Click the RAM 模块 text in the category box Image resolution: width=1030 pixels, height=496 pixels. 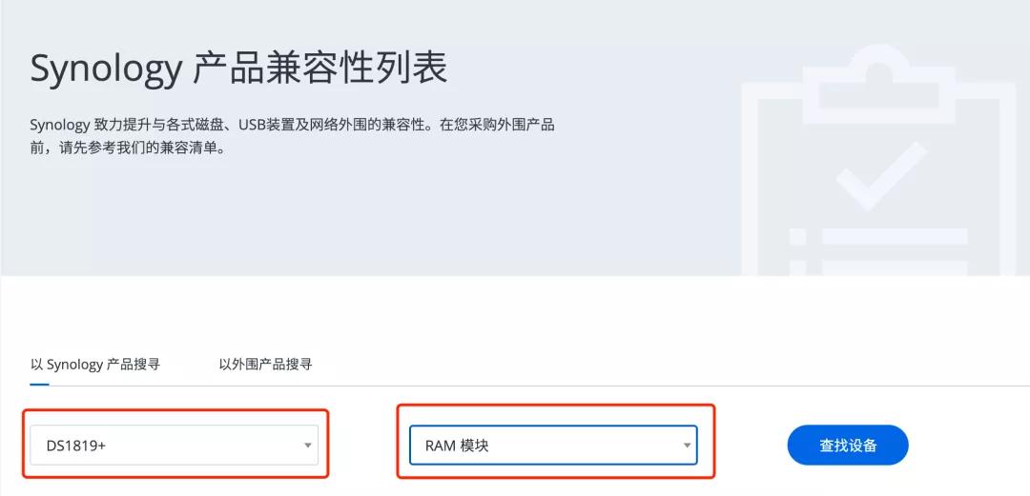pos(457,446)
